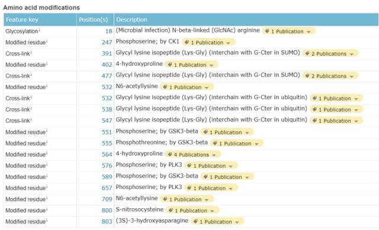This screenshot has height=230, width=379.
Task: Expand publication dropdown for Phosphoserine at 657
Action: 211,188
